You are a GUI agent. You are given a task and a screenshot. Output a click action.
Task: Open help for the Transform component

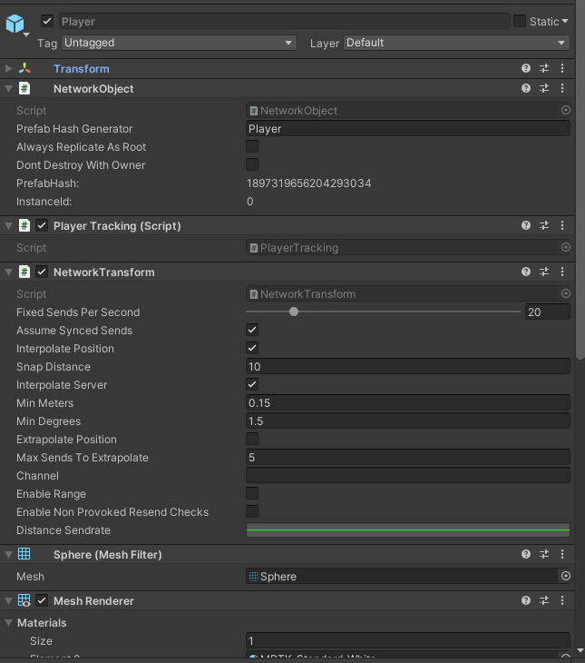pos(526,69)
